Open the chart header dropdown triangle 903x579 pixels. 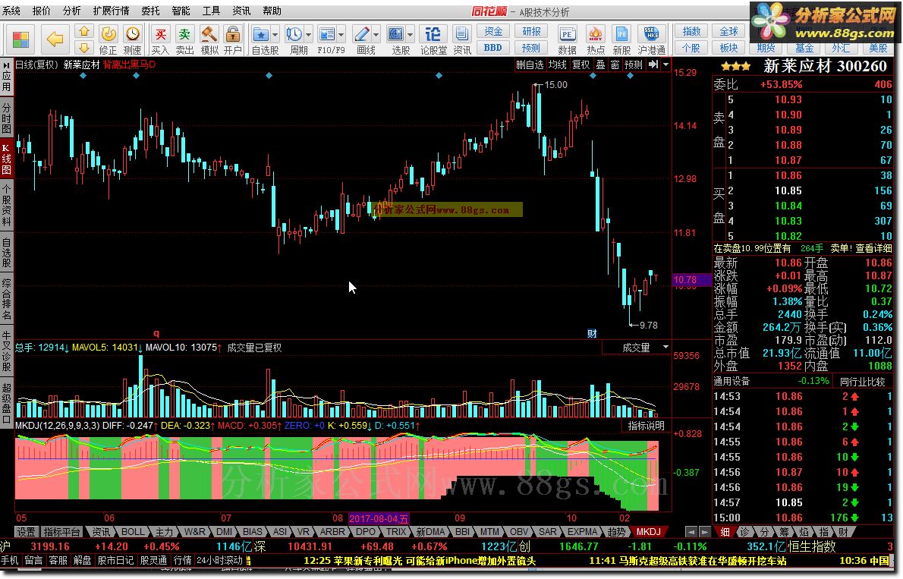(665, 65)
